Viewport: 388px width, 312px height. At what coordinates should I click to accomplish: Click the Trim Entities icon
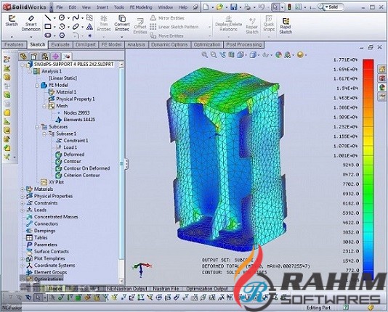(104, 24)
